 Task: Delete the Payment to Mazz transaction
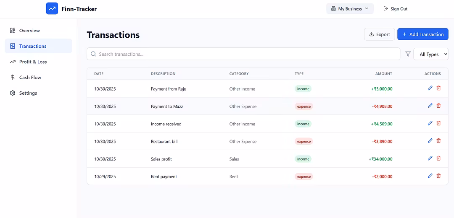pyautogui.click(x=438, y=106)
